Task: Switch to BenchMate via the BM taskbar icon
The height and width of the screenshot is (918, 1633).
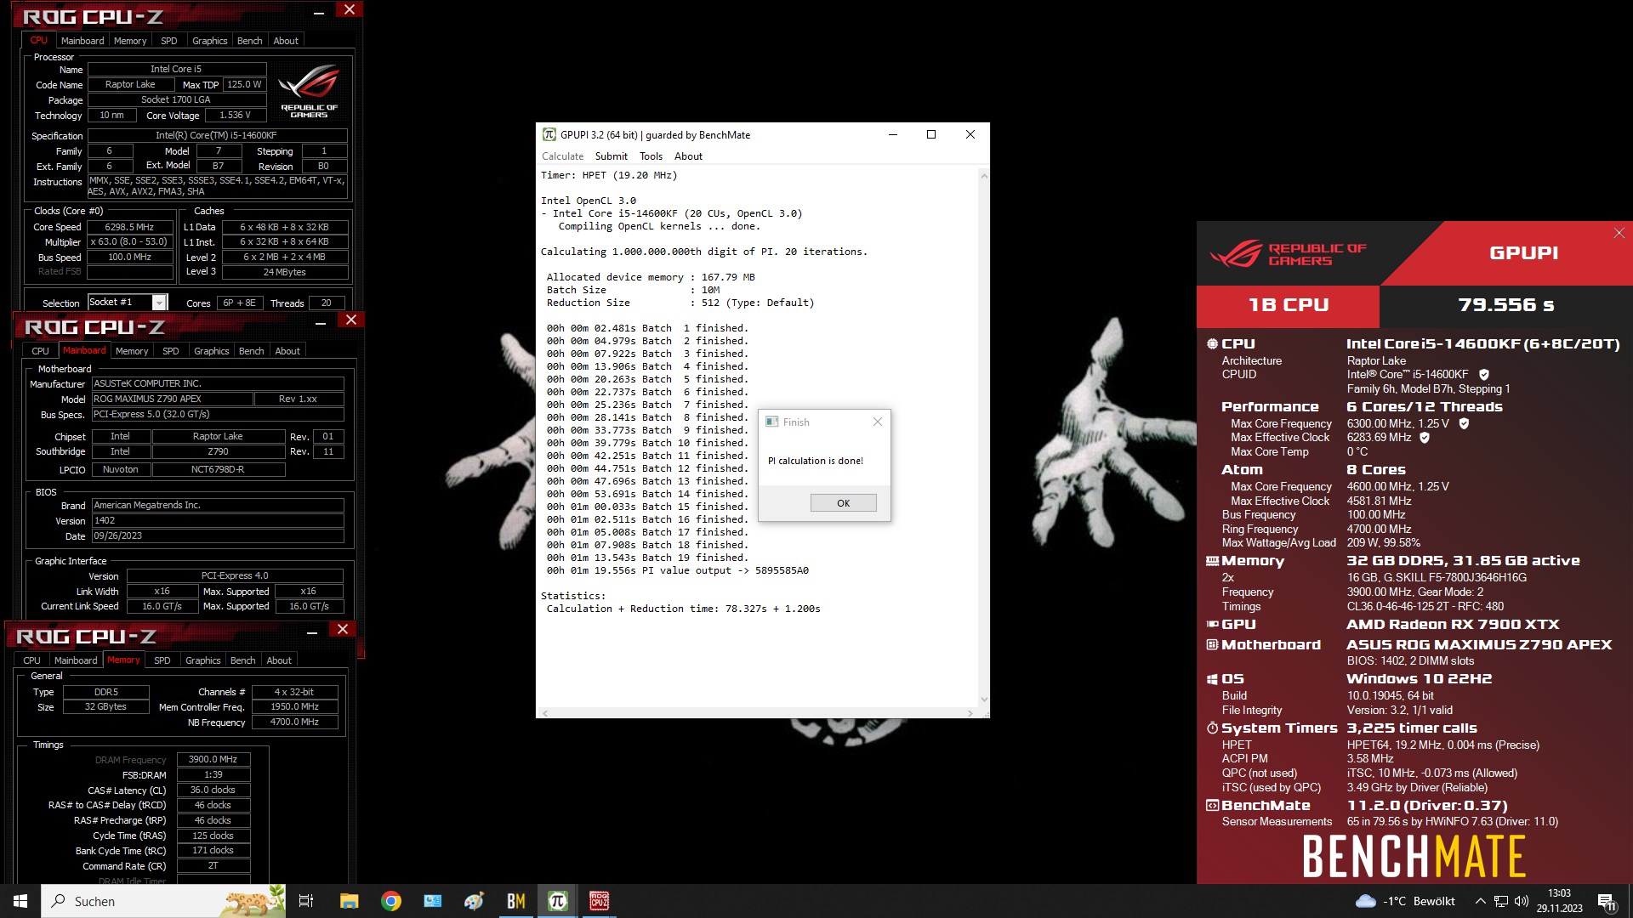Action: [x=516, y=901]
